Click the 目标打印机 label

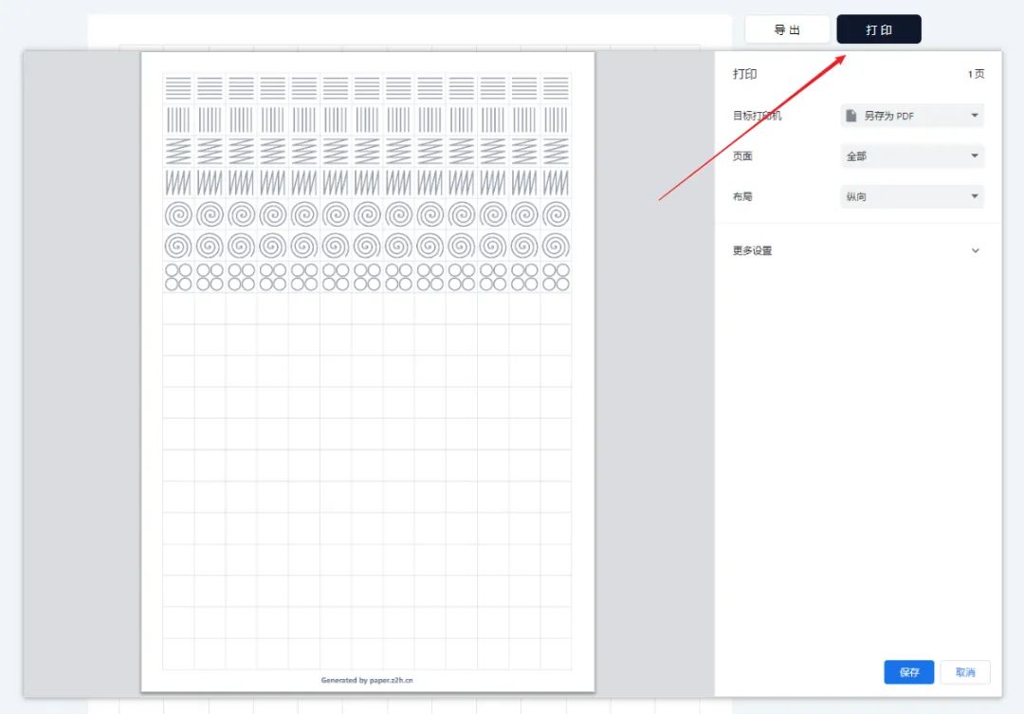pos(757,116)
